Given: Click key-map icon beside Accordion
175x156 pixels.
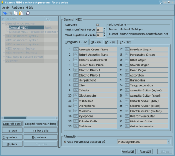Looking at the screenshot, I should tap(127, 75).
